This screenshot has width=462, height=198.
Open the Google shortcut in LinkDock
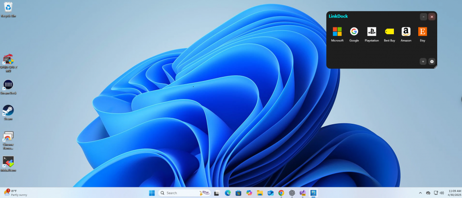[354, 31]
